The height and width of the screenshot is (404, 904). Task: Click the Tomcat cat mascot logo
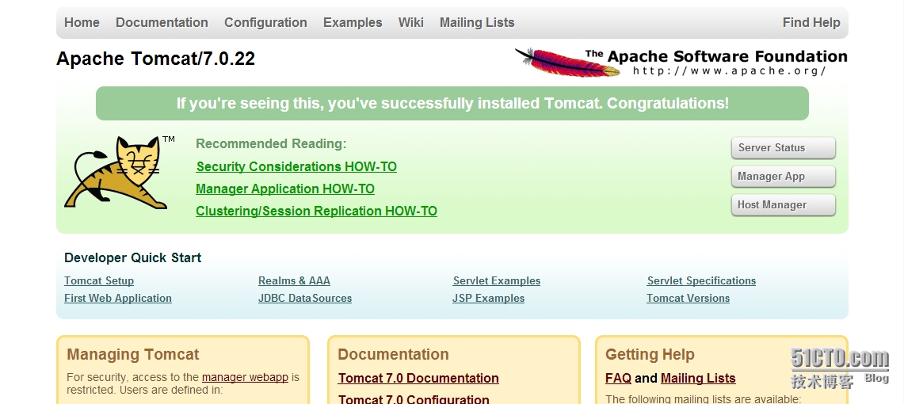(116, 173)
